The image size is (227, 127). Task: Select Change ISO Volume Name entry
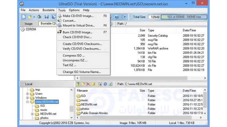(82, 72)
